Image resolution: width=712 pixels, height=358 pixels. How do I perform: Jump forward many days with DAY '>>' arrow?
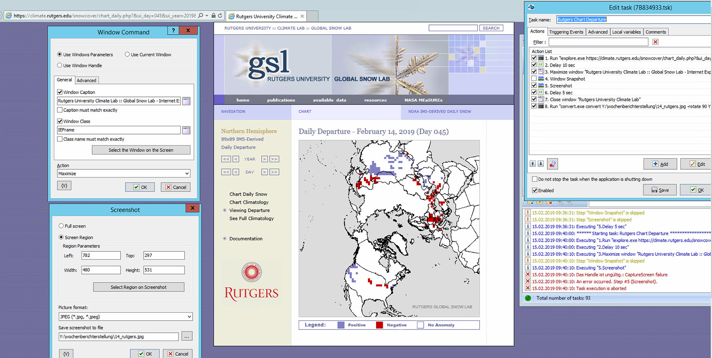click(274, 172)
